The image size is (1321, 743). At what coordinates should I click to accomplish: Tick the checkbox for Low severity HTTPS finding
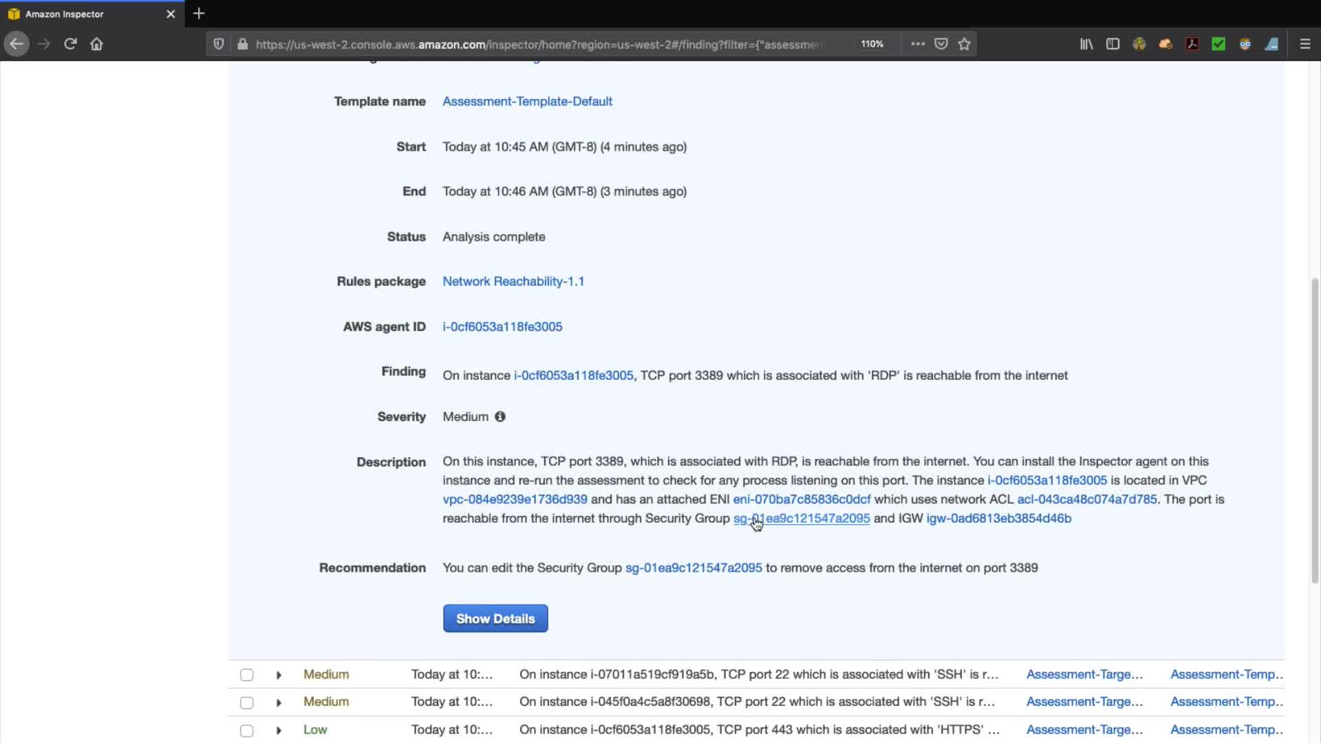tap(247, 731)
